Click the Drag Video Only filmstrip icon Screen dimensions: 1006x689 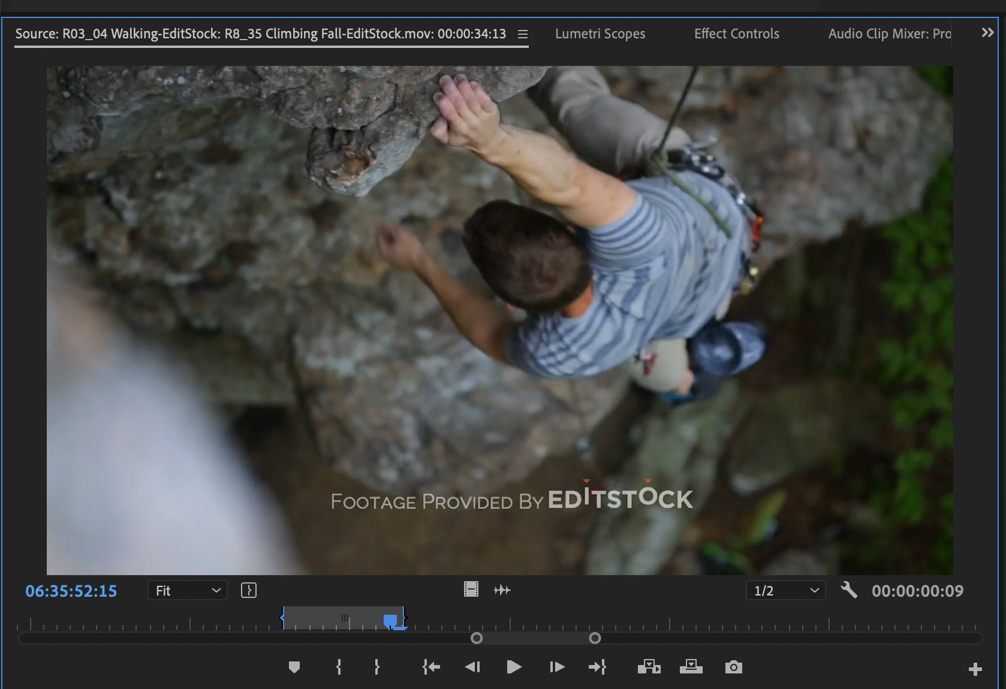click(x=471, y=590)
